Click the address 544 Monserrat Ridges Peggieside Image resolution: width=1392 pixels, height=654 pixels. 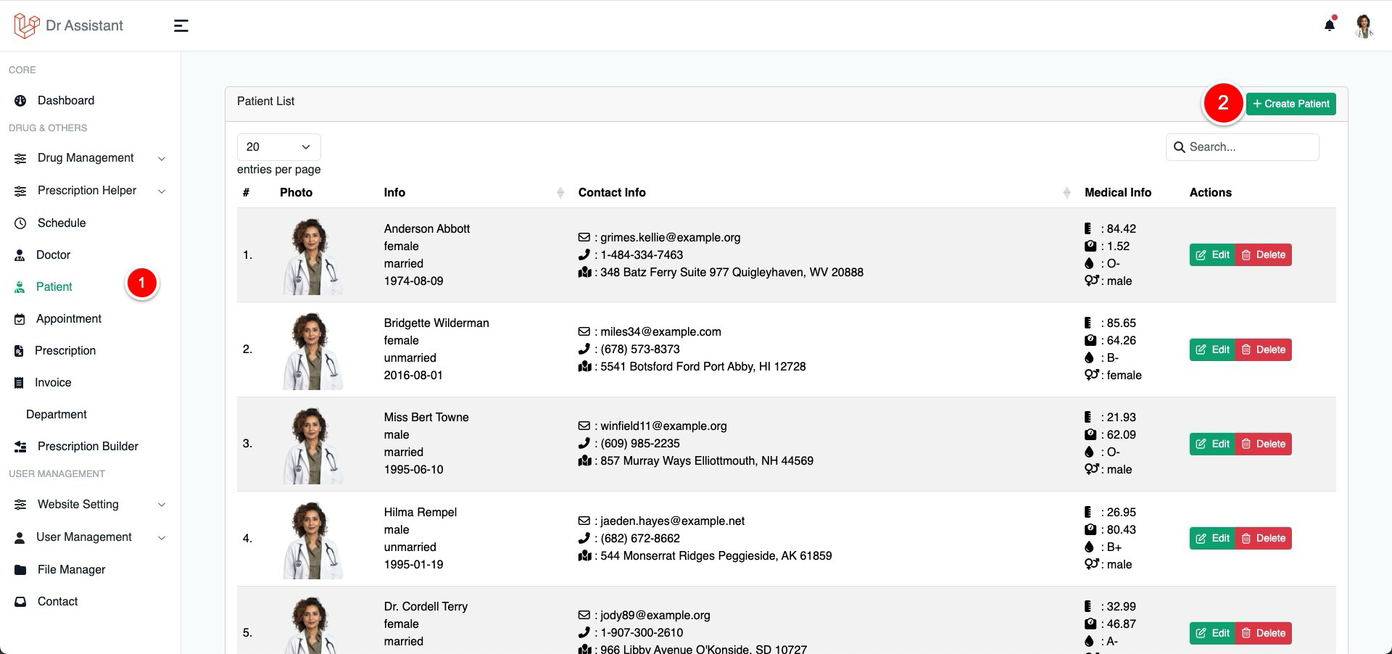[x=716, y=556]
